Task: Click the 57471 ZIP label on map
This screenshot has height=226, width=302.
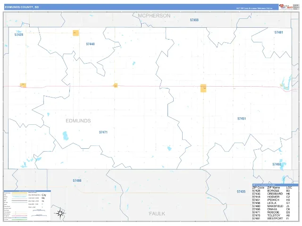Action: point(103,132)
